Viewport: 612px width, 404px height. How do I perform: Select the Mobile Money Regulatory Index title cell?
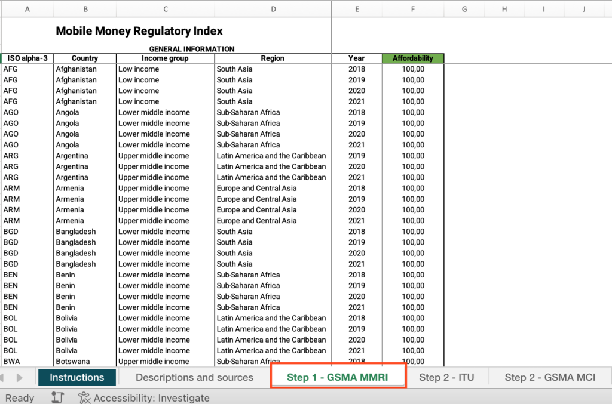139,31
